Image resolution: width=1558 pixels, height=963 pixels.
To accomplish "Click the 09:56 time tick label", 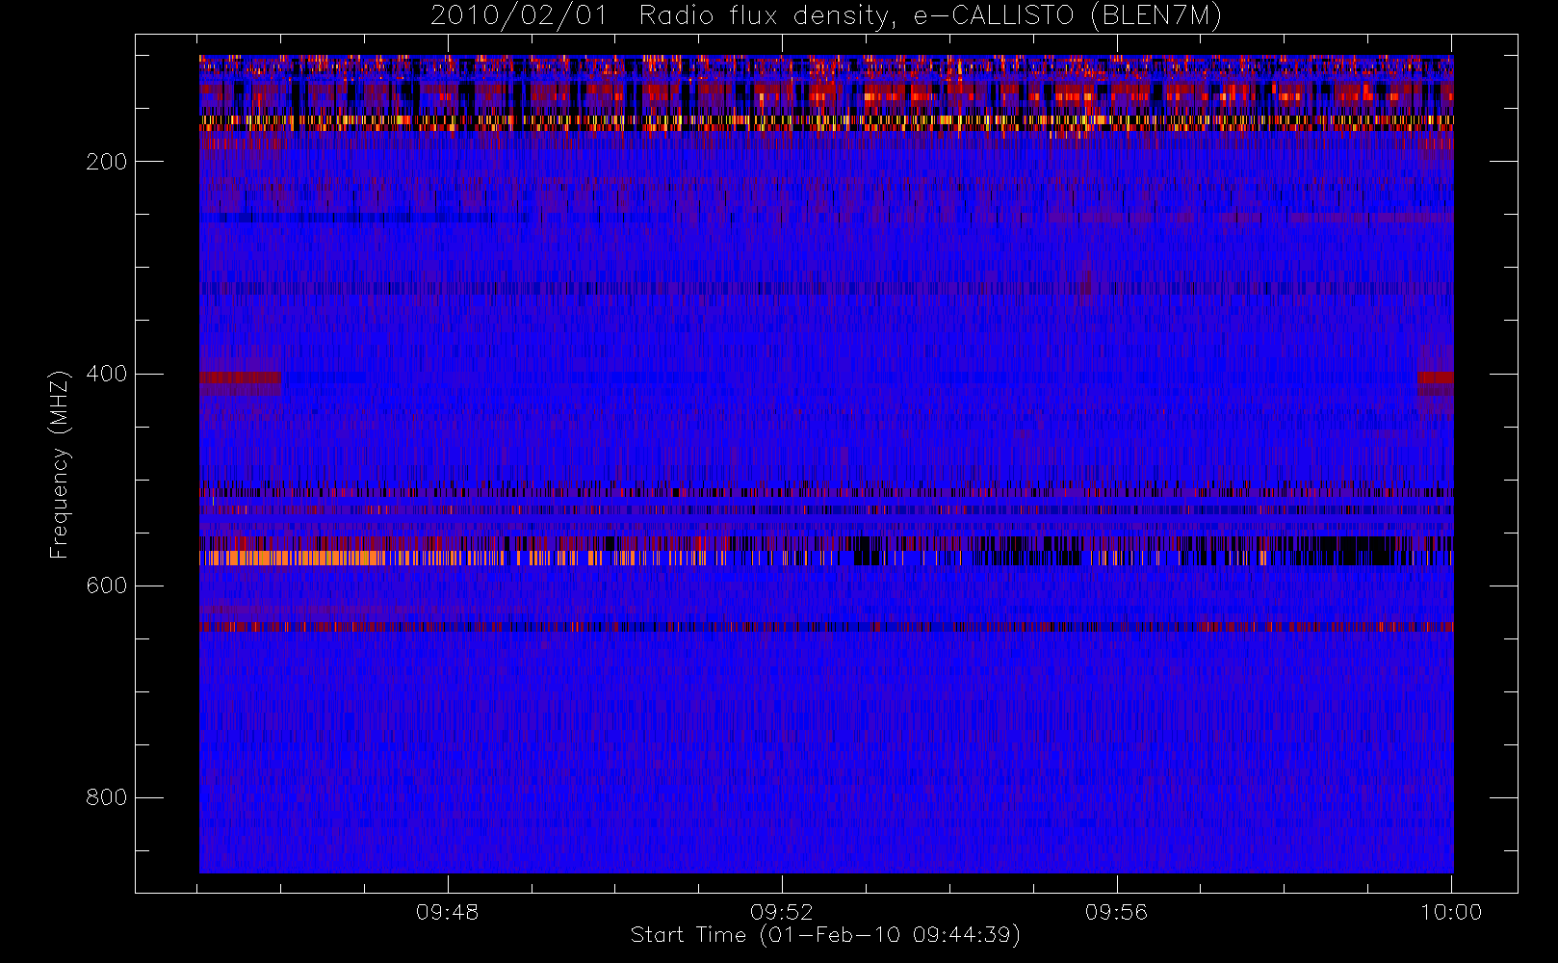I will click(x=1117, y=912).
